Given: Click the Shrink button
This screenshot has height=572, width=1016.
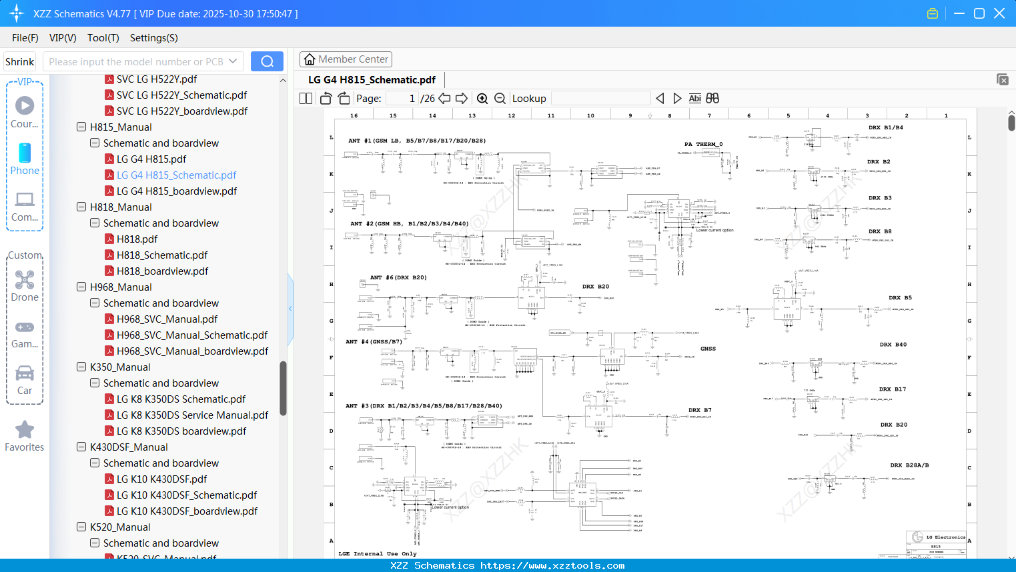Looking at the screenshot, I should click(x=19, y=61).
